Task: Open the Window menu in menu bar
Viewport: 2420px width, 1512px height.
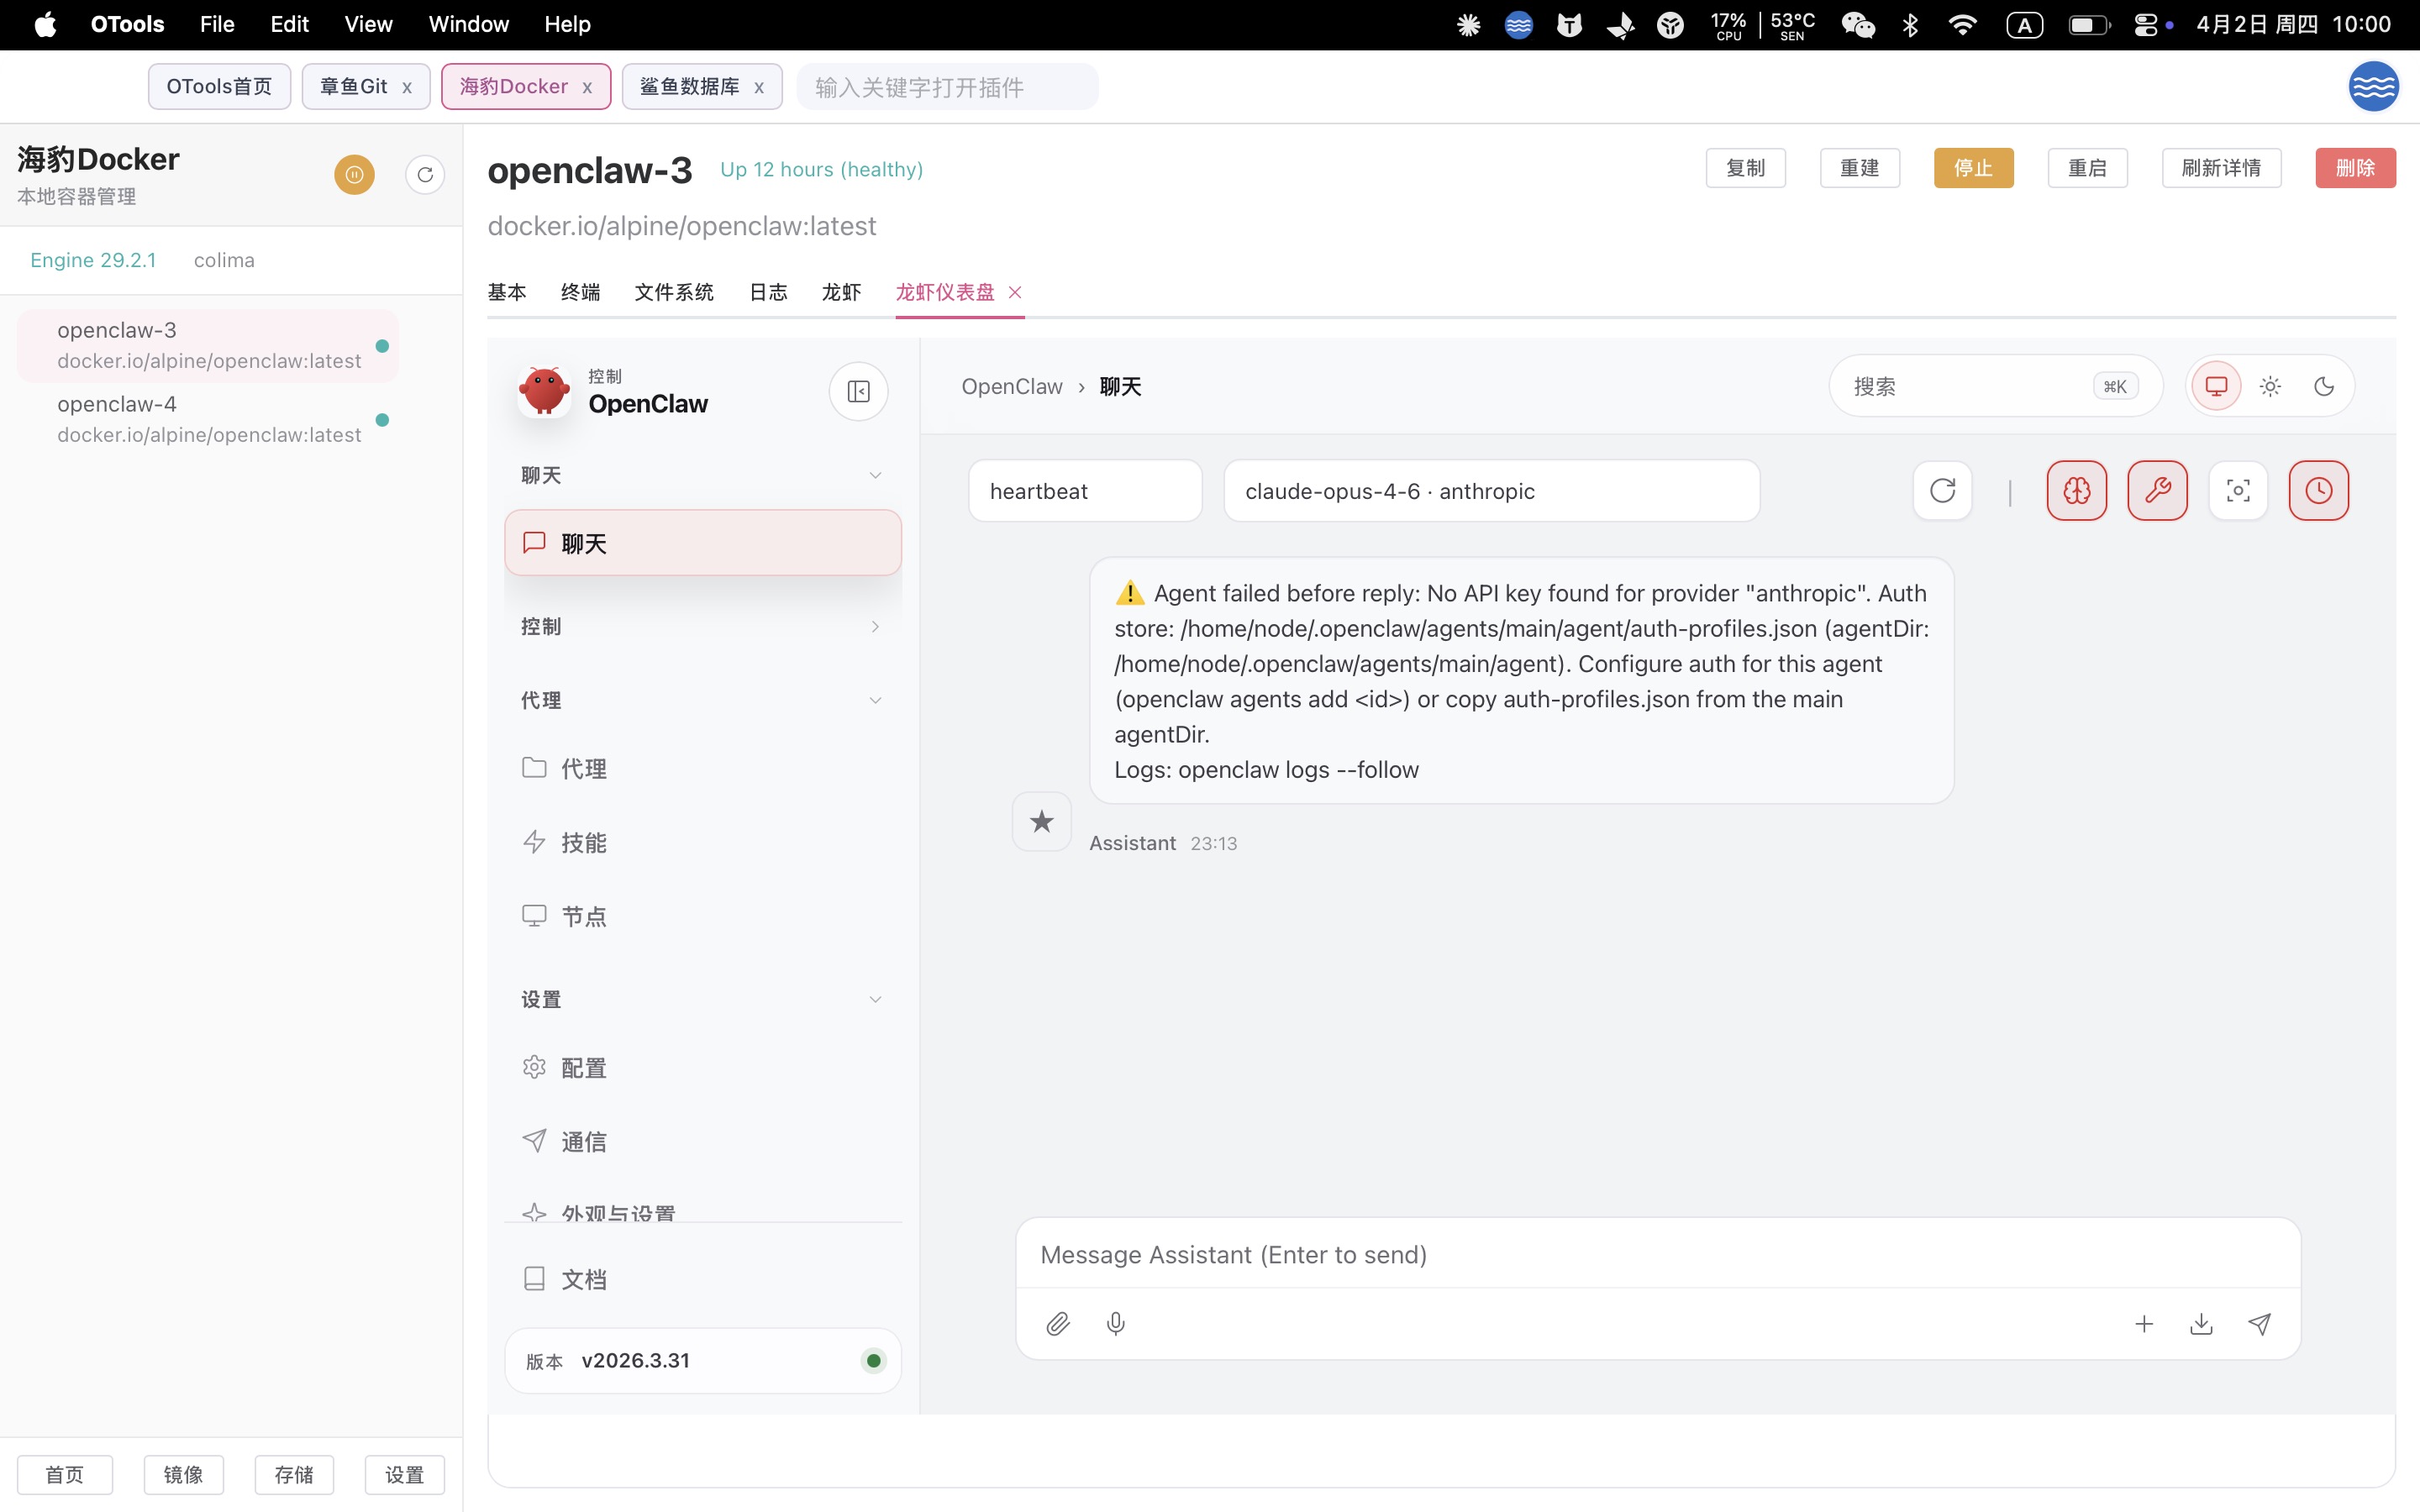Action: pyautogui.click(x=468, y=24)
